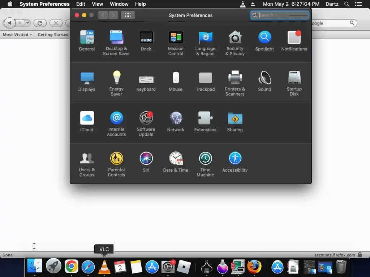Open Google Chrome from the Dock
Viewport: 370px width, 277px height.
[x=72, y=267]
